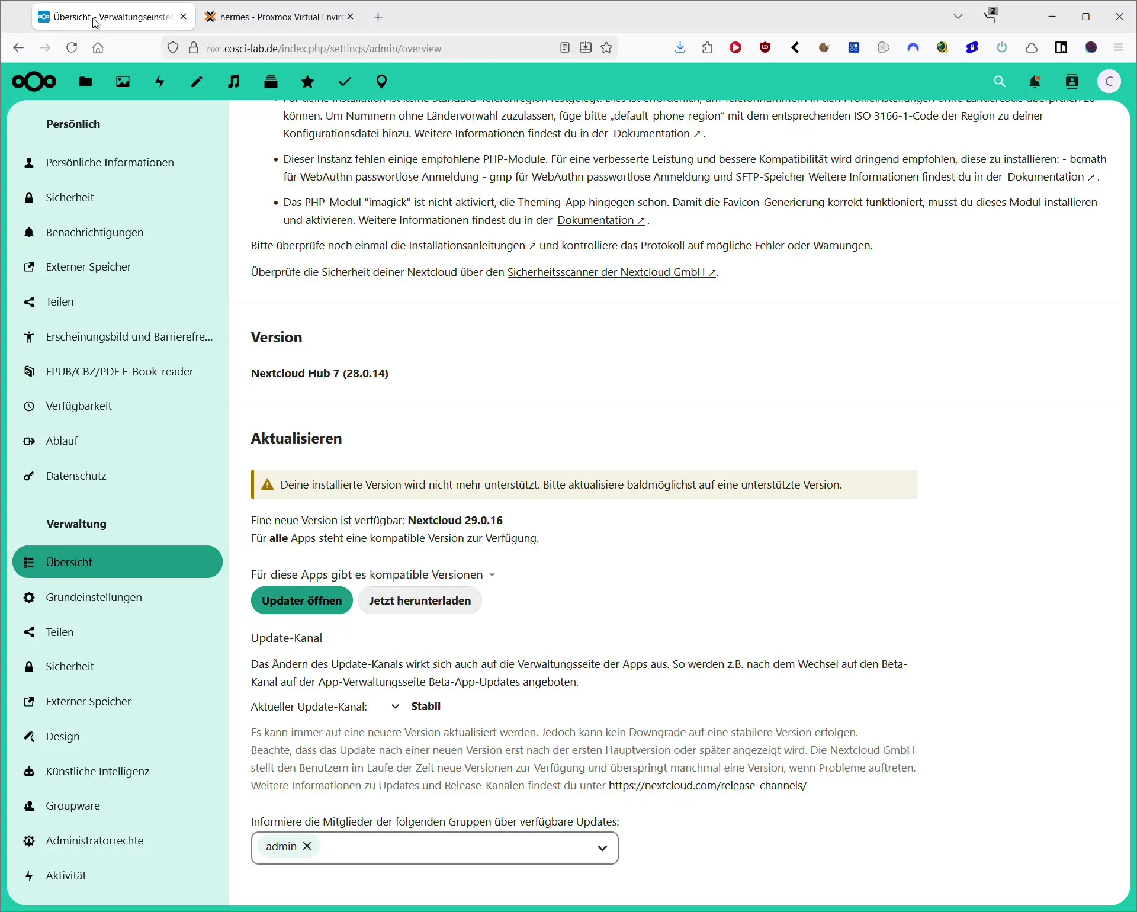Open the Notes app
The image size is (1137, 912).
[197, 81]
